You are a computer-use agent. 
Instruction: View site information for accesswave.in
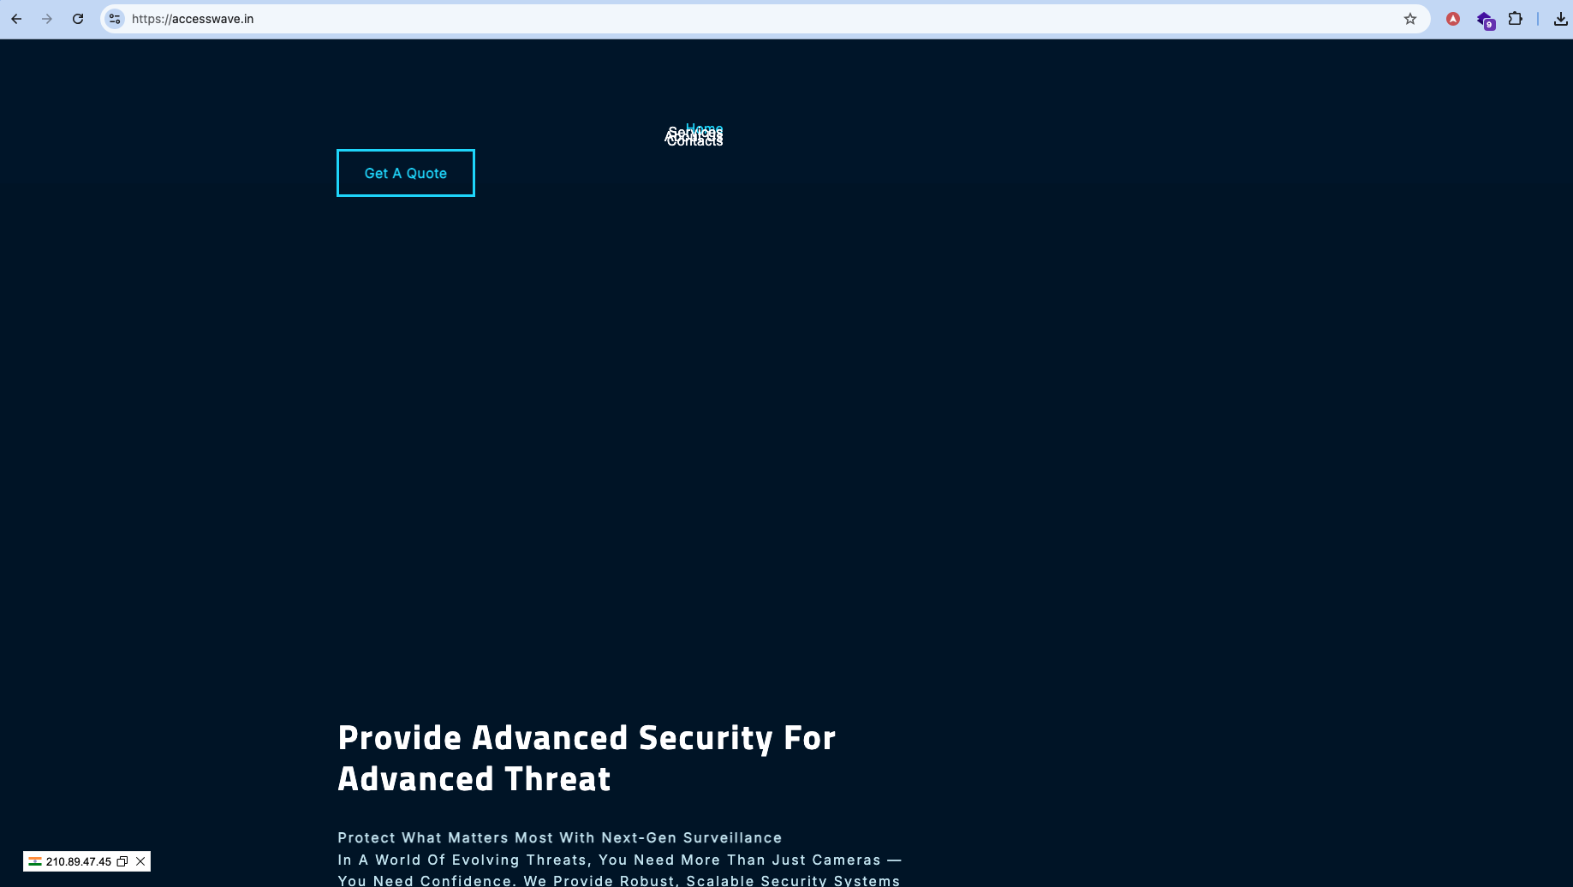click(115, 19)
